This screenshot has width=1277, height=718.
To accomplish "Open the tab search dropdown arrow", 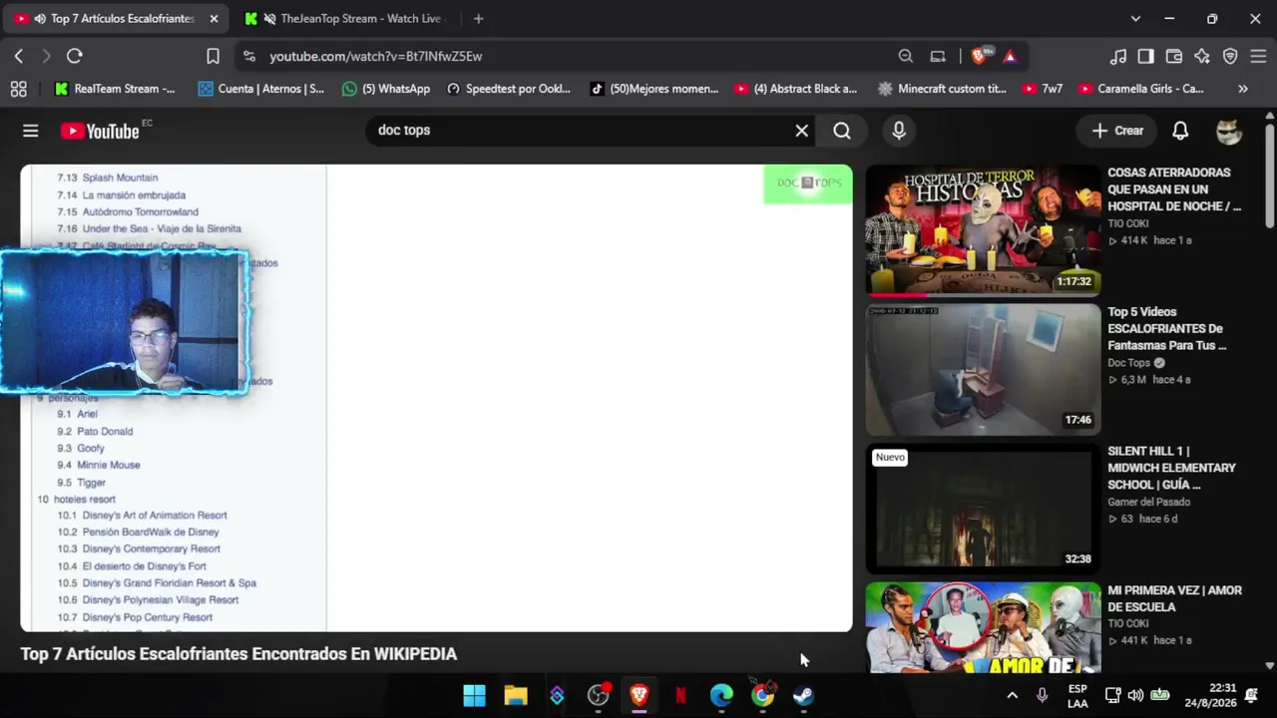I will (x=1135, y=18).
